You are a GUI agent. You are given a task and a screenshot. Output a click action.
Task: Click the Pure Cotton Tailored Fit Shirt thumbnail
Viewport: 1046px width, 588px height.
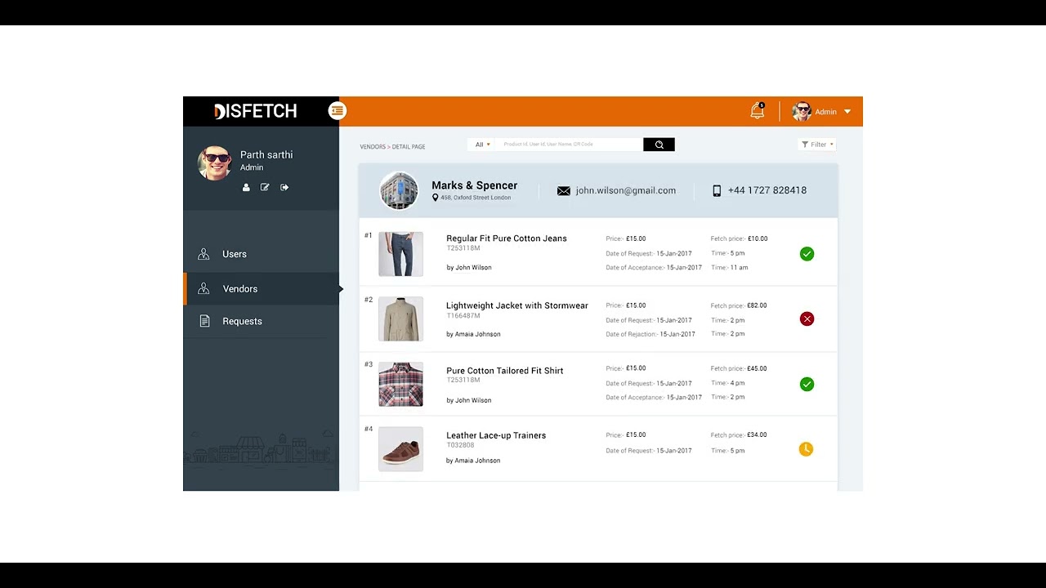point(400,384)
